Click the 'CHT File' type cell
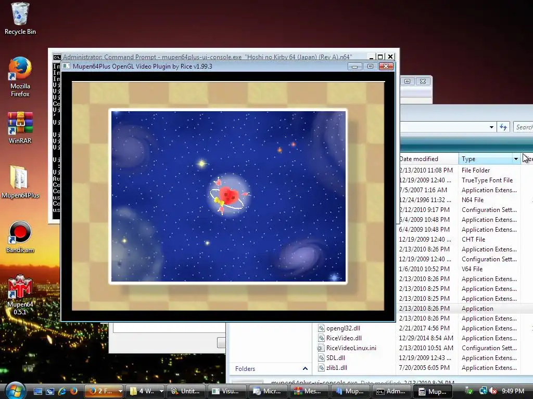The height and width of the screenshot is (399, 533). 473,239
